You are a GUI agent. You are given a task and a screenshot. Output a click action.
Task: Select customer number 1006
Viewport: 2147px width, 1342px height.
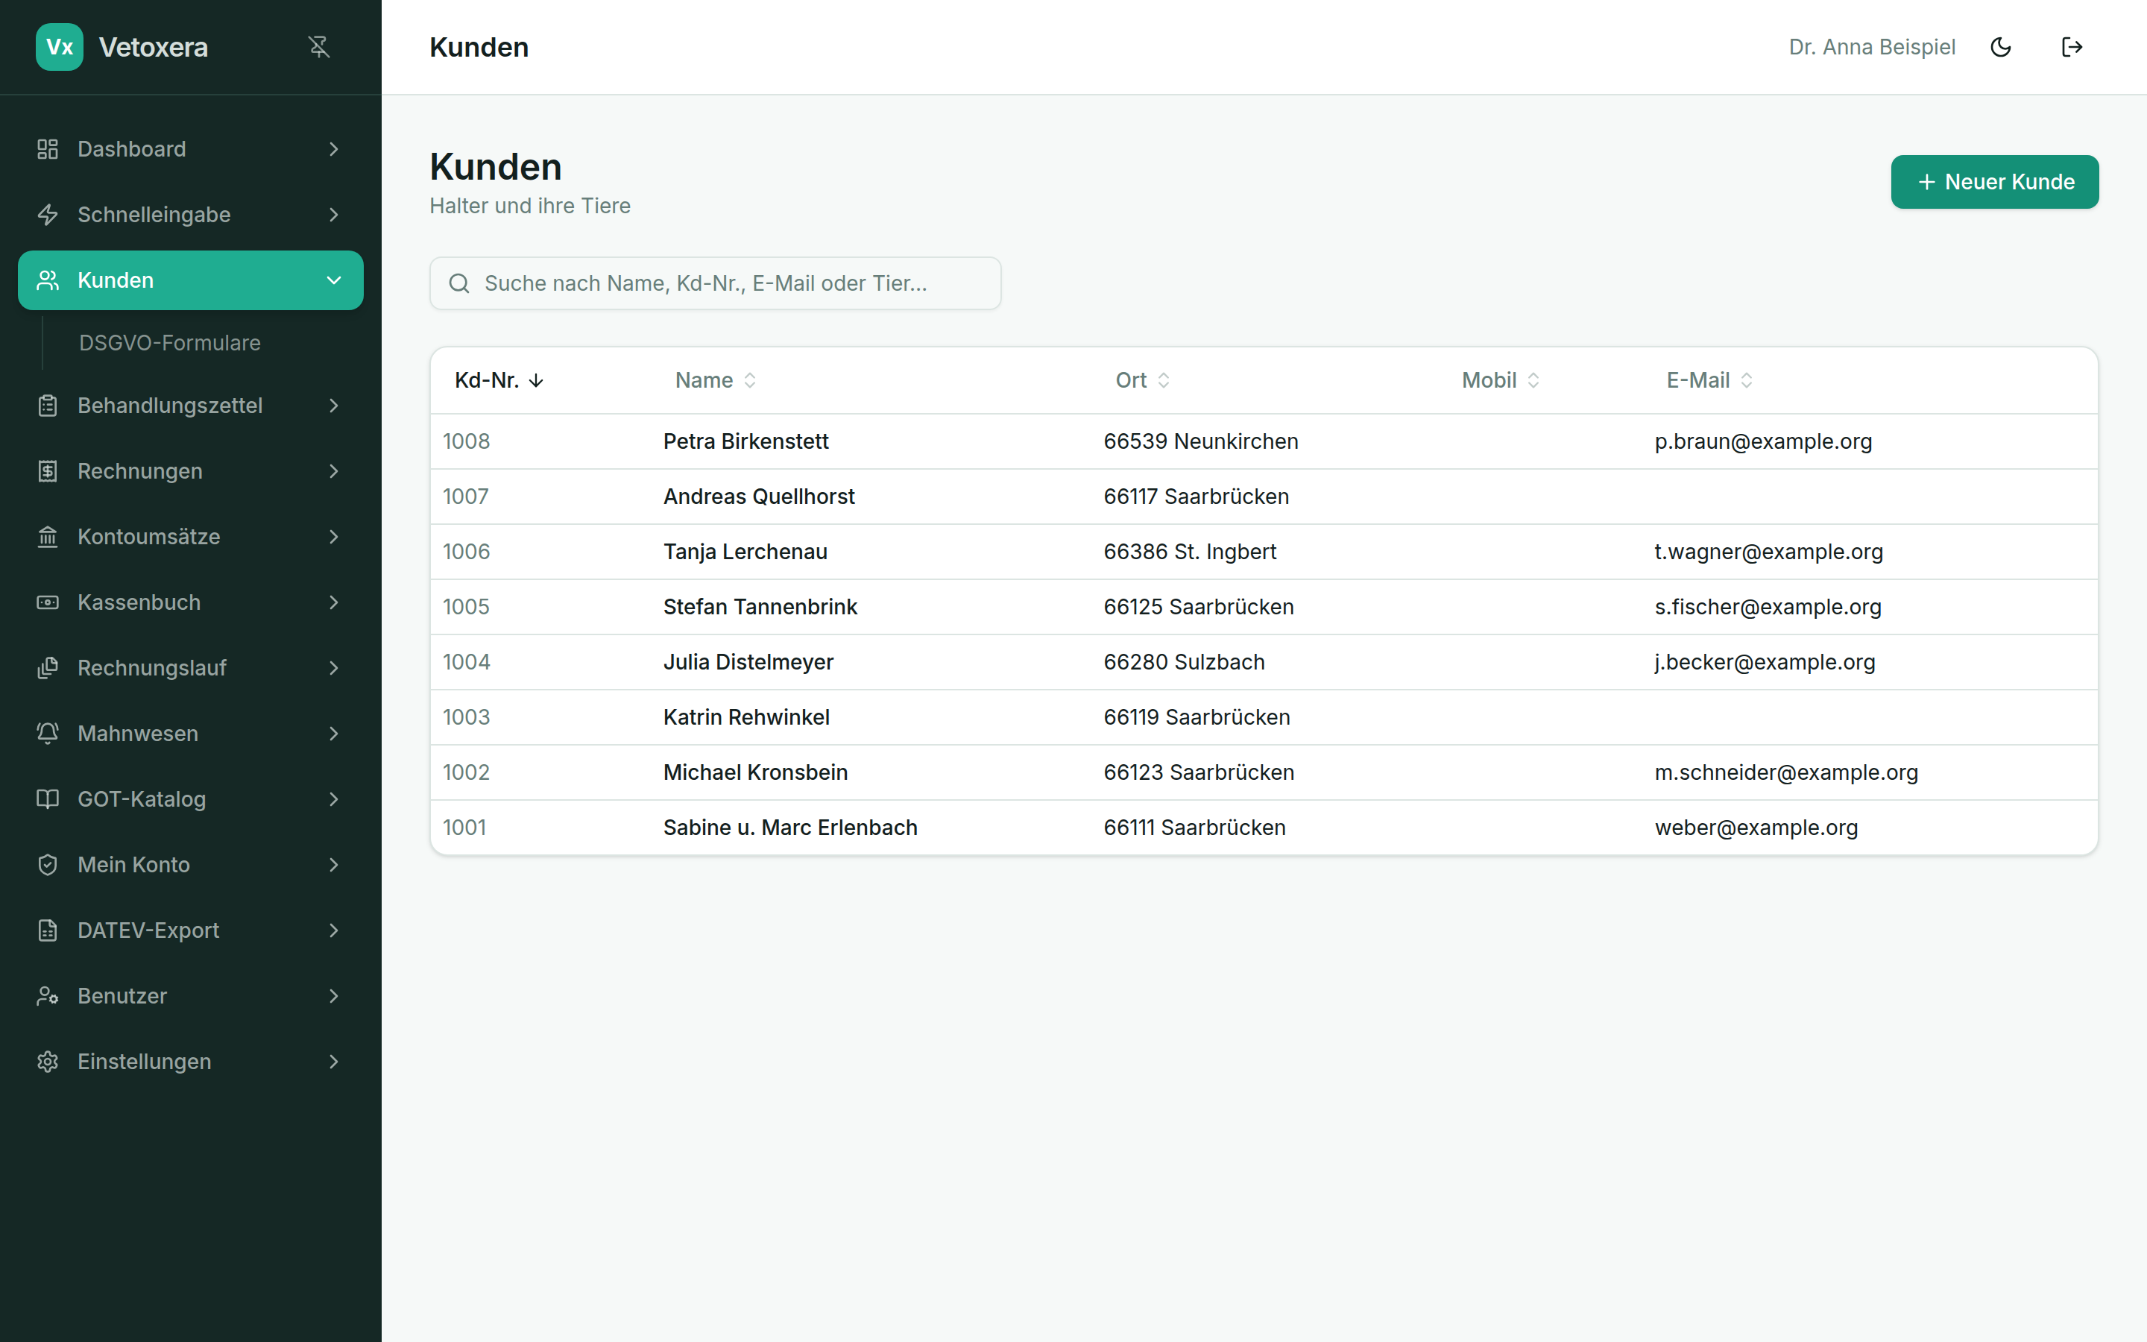[466, 552]
